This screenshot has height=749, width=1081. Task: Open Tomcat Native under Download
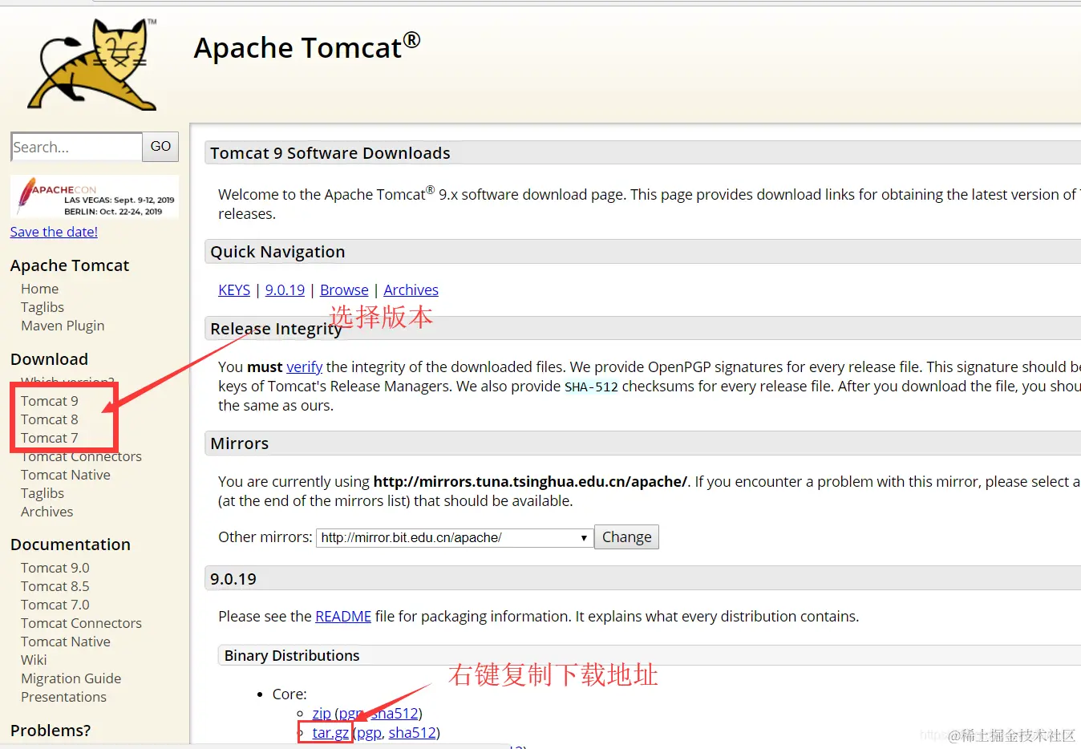click(66, 475)
